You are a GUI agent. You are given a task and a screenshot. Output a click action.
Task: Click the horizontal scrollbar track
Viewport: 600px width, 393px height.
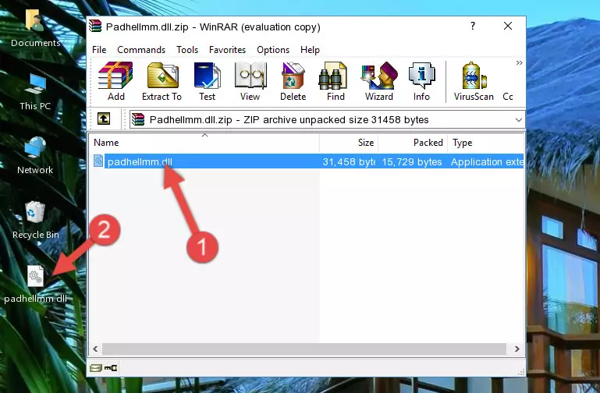304,349
